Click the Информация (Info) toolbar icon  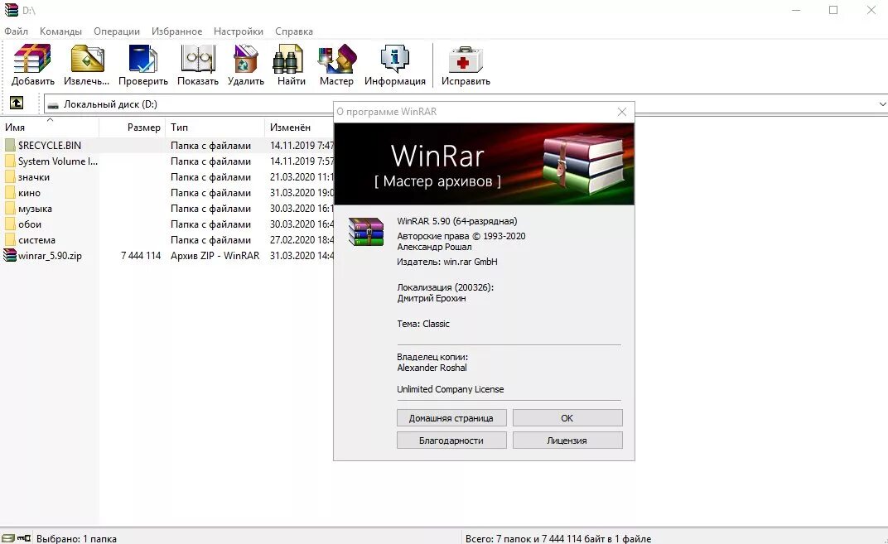[395, 59]
